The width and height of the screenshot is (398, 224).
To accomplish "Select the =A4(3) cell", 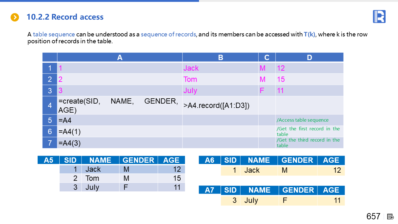I will 120,143.
